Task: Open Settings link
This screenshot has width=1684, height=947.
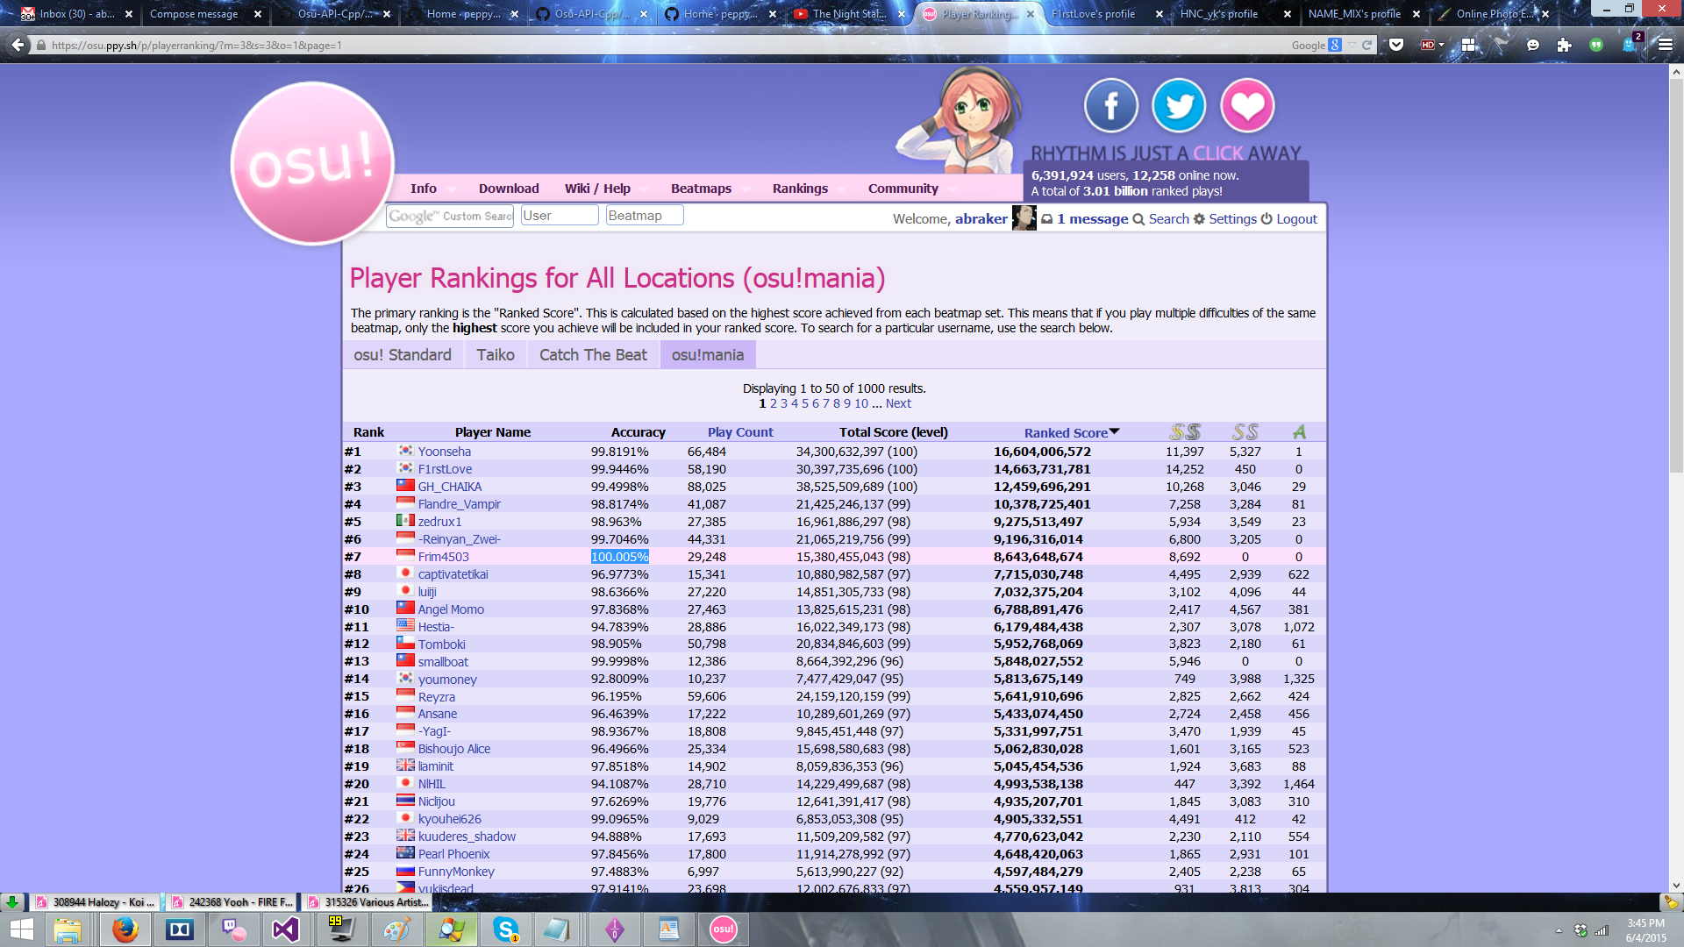Action: tap(1232, 219)
